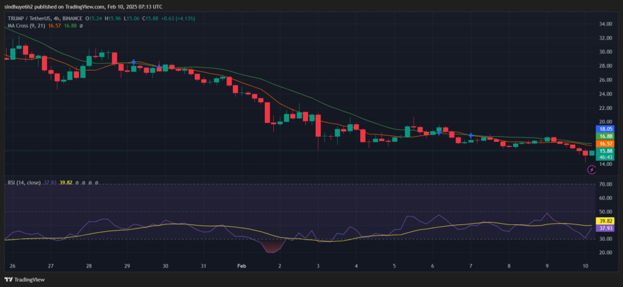Click the blue 18.05 price tag on axis
623x287 pixels.
click(605, 129)
